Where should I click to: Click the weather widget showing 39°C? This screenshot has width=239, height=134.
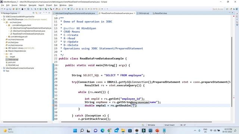click(9, 131)
